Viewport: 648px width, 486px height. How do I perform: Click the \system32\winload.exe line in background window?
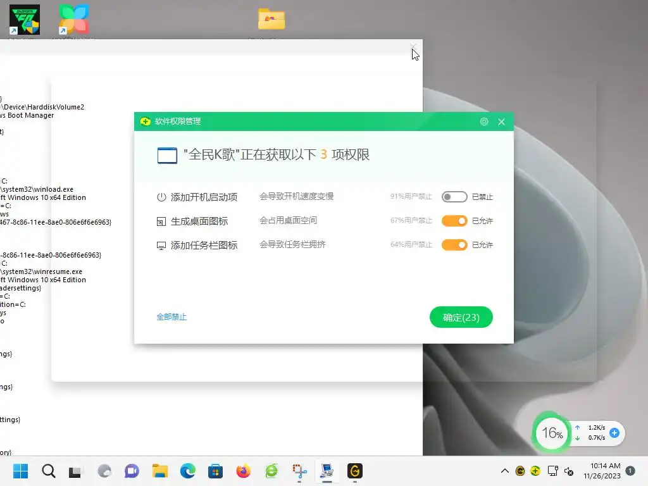coord(37,189)
